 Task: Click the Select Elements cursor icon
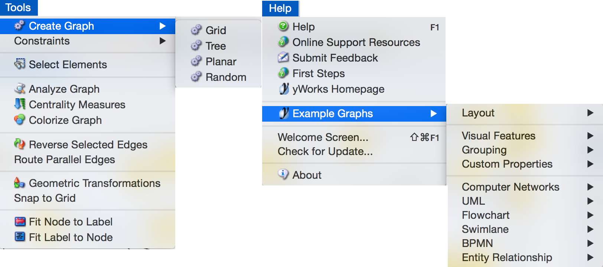[x=20, y=64]
